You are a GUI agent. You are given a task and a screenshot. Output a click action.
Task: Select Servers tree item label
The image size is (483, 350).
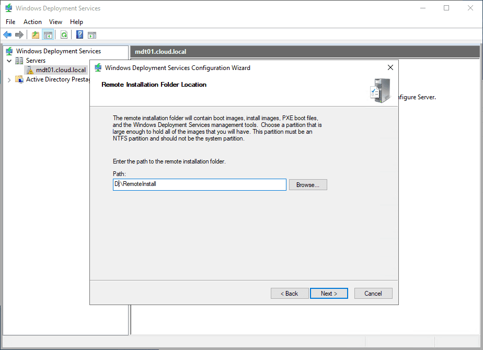[x=36, y=61]
